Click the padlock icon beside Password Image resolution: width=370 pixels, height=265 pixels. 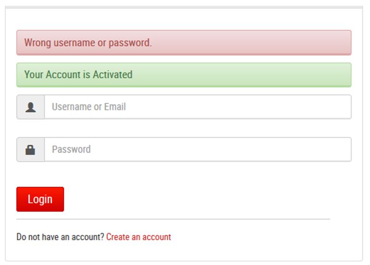31,150
